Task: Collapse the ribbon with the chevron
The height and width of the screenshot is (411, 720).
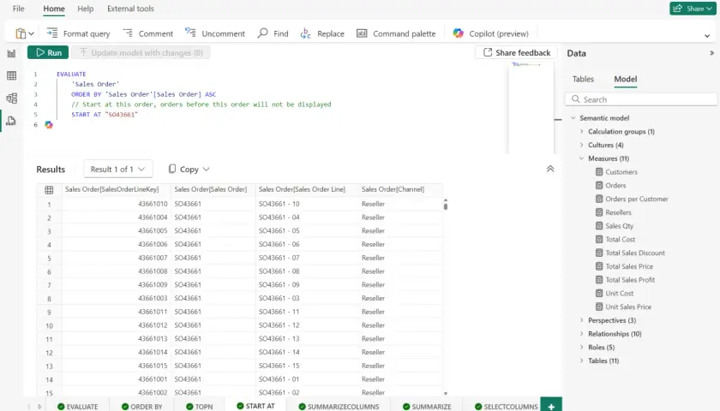Action: click(707, 36)
